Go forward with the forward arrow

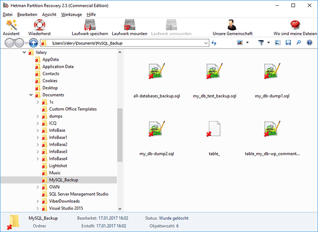point(19,43)
